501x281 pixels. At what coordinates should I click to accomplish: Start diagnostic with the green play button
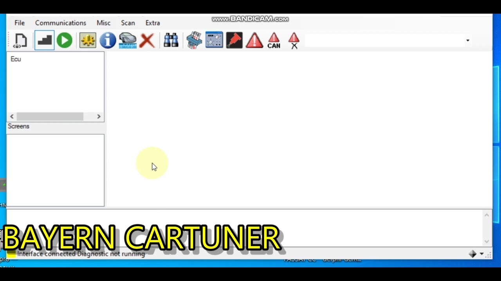point(65,41)
